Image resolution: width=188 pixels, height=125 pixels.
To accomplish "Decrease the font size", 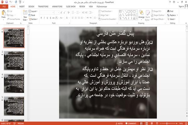I will [65, 13].
